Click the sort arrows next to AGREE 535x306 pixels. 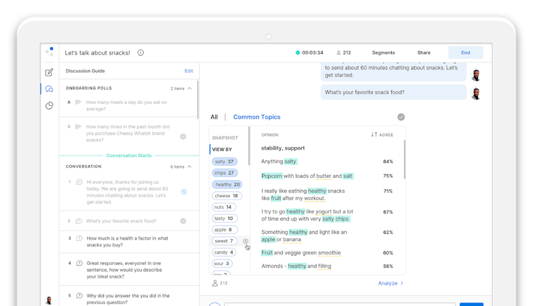click(x=374, y=135)
